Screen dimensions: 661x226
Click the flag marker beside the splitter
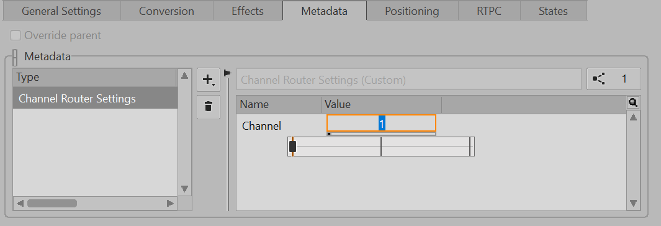pos(228,73)
